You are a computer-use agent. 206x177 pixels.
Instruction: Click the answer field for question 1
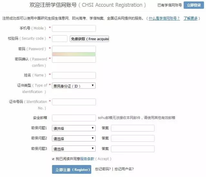133,128
